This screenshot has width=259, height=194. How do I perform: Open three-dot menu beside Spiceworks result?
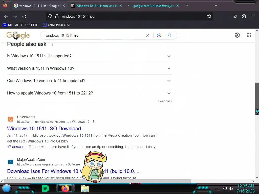click(x=94, y=122)
